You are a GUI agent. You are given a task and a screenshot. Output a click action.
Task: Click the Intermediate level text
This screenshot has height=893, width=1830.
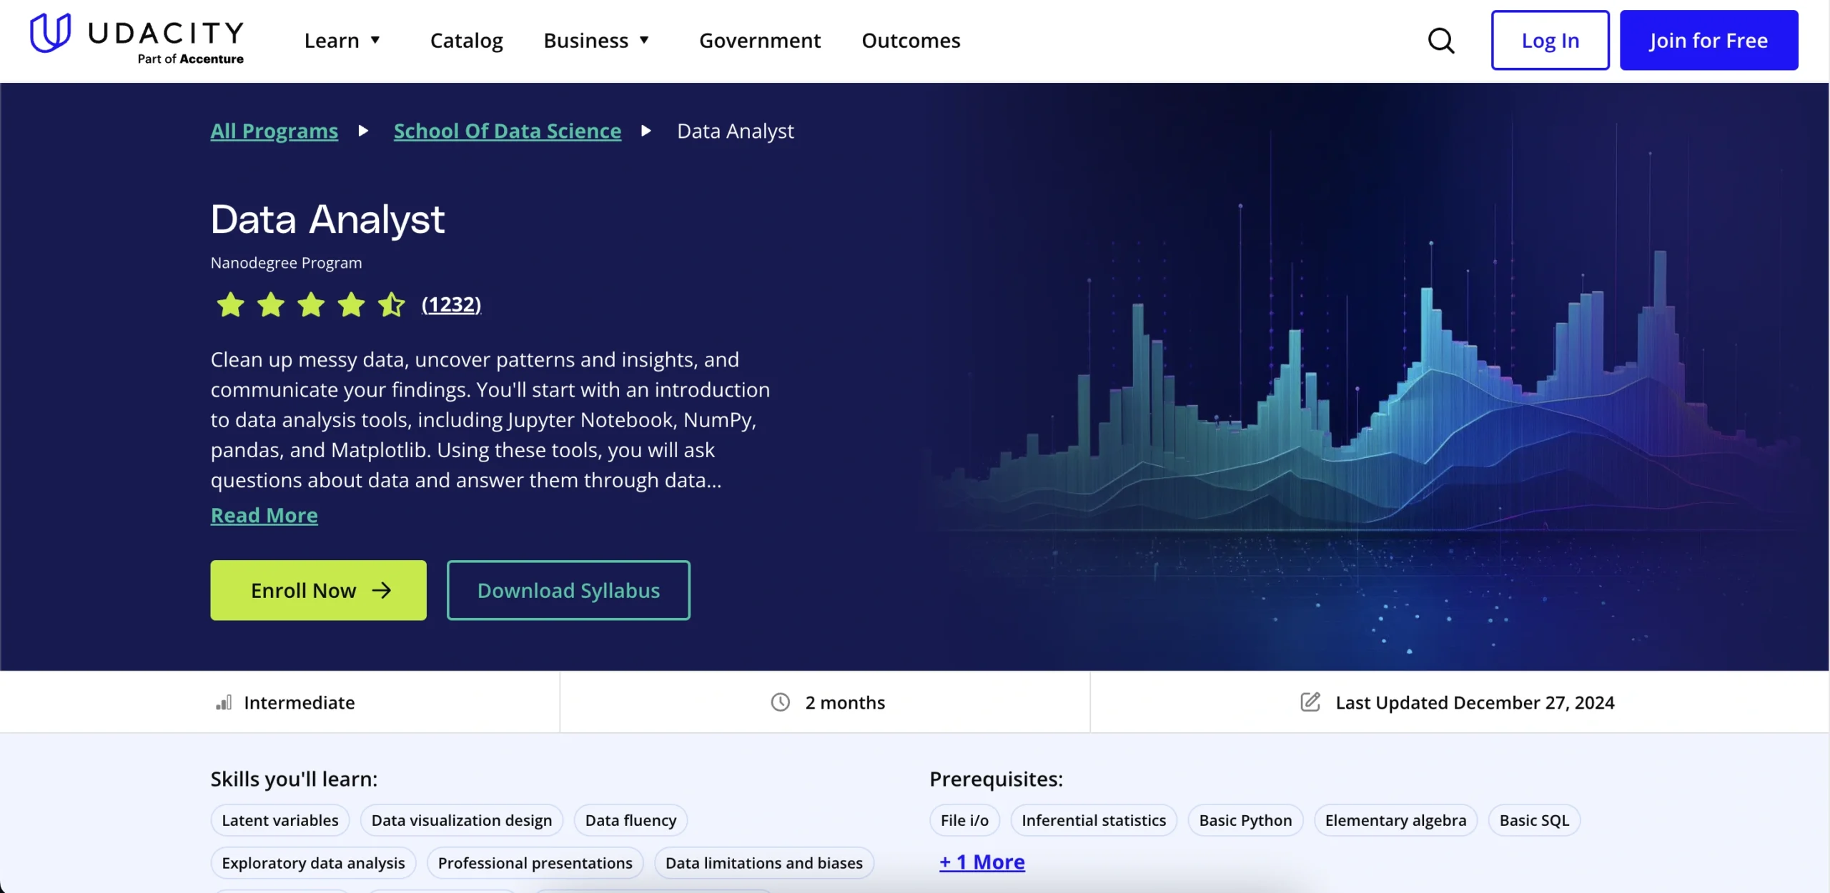pyautogui.click(x=299, y=702)
